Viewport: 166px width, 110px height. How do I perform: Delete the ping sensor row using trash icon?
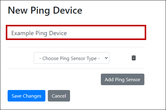tap(134, 58)
